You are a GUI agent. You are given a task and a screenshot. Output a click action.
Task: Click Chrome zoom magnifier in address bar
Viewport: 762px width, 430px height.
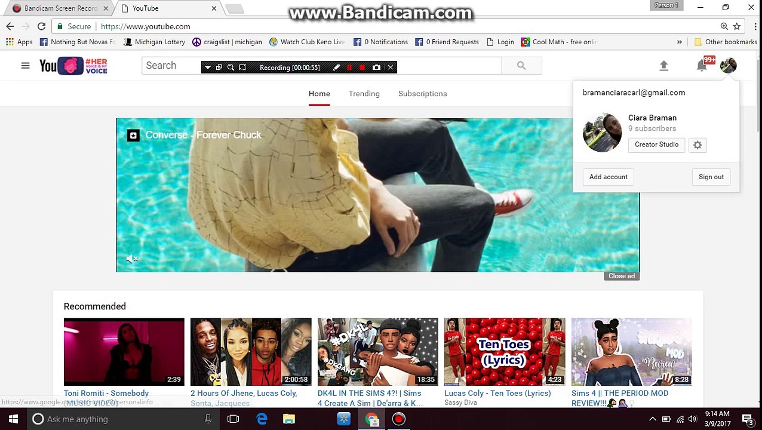(x=724, y=26)
